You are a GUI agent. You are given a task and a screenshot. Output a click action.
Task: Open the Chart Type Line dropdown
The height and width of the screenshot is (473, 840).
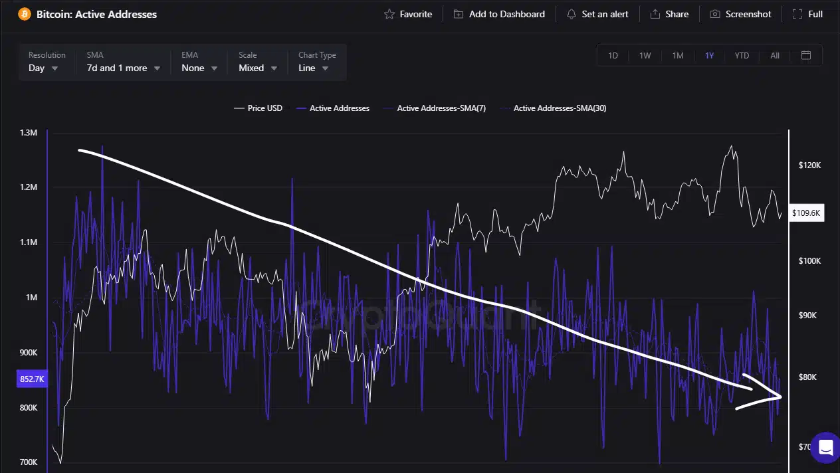tap(314, 68)
